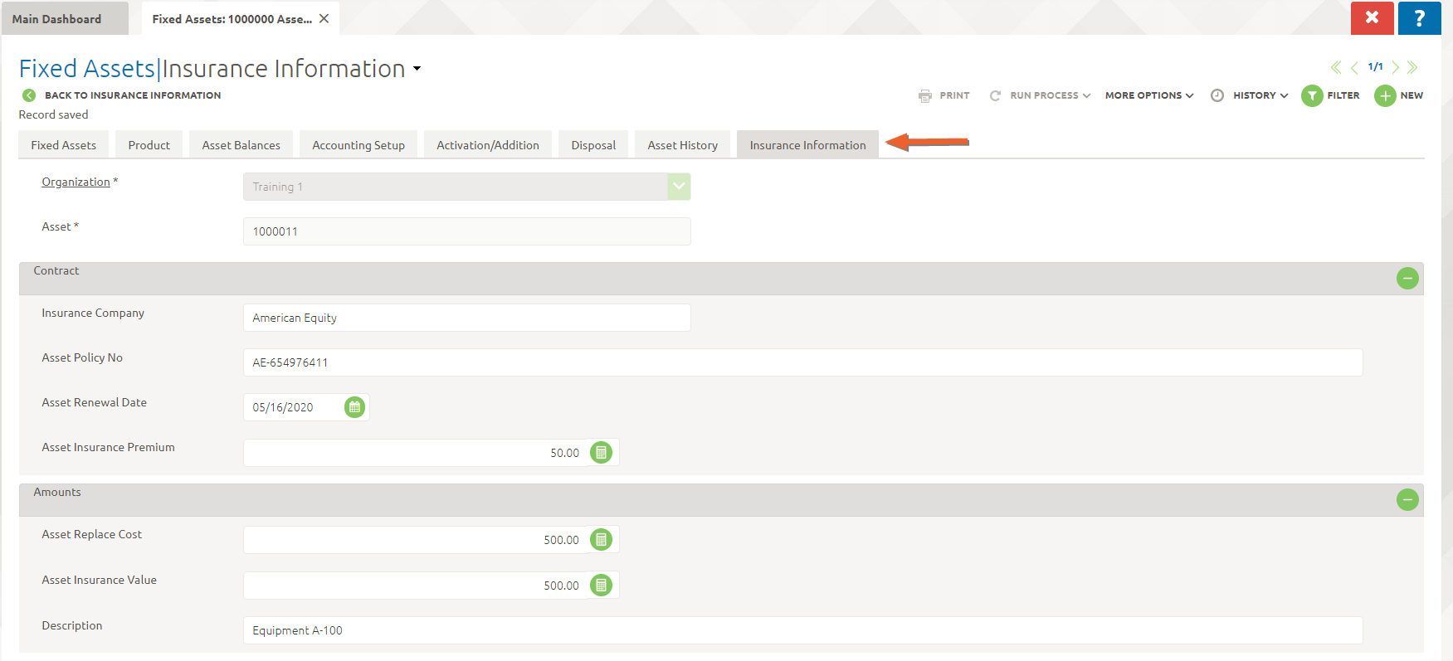Expand the More Options dropdown

[1148, 96]
